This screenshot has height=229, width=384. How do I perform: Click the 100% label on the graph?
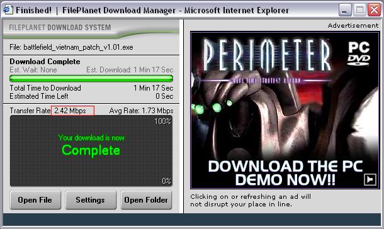point(162,121)
